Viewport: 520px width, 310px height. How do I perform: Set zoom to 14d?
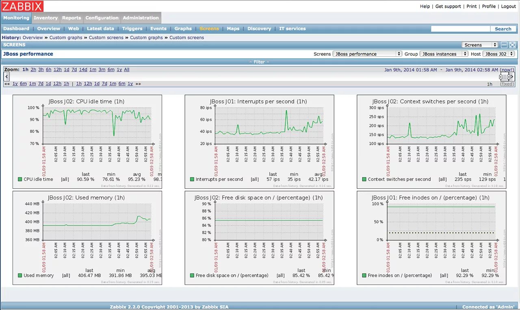[x=83, y=70]
